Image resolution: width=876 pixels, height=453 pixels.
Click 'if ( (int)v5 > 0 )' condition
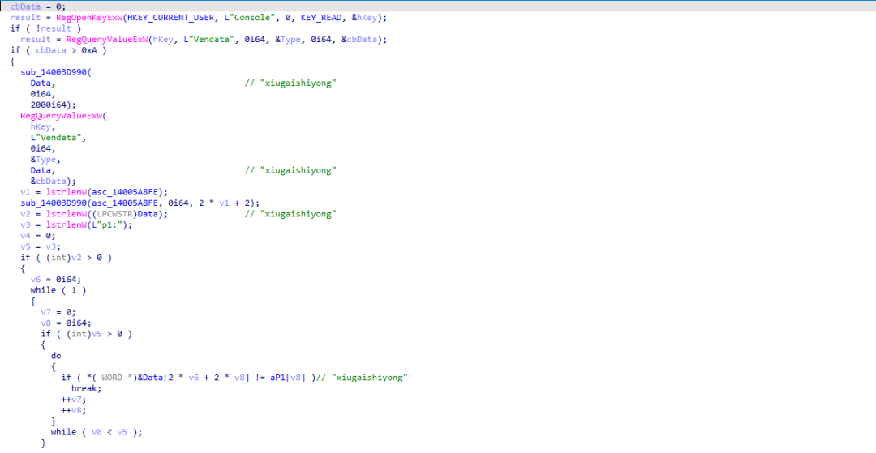tap(87, 334)
